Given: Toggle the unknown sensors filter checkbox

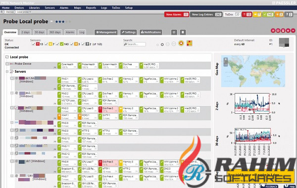Looking at the screenshot, I should [x=83, y=44].
